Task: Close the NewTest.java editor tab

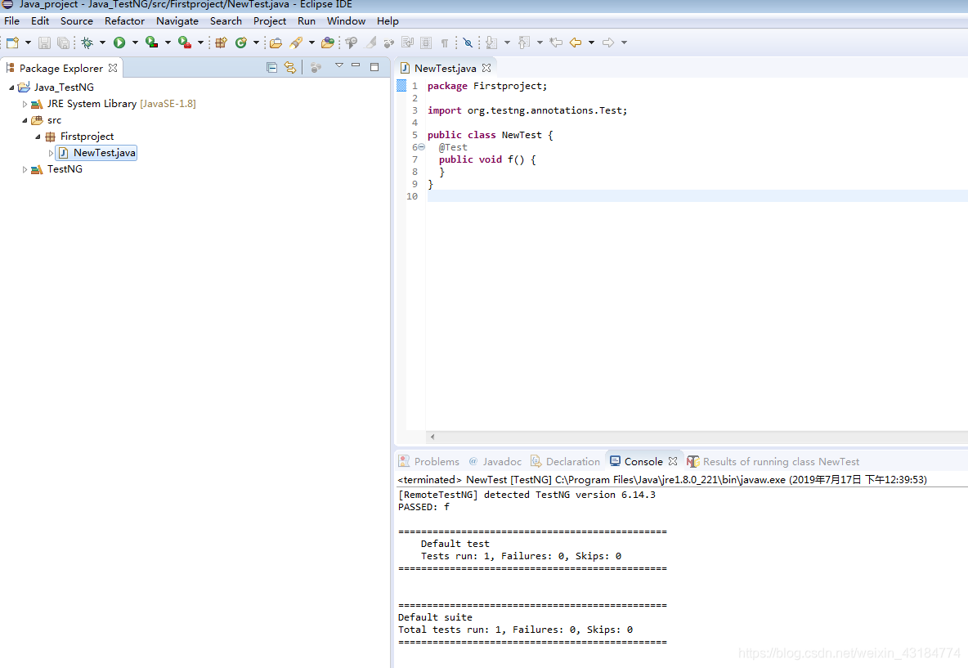Action: pyautogui.click(x=486, y=68)
